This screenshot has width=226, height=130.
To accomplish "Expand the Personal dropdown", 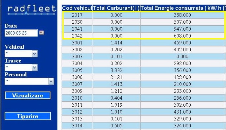I will (51, 81).
